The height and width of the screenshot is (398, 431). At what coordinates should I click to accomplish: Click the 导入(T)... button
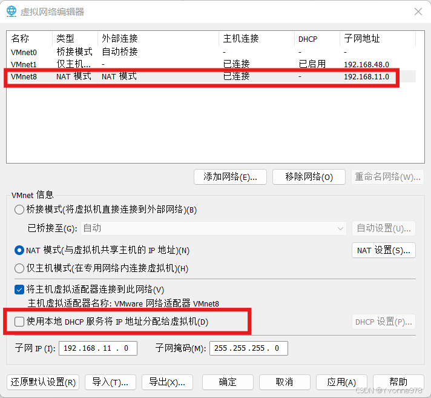pos(110,382)
